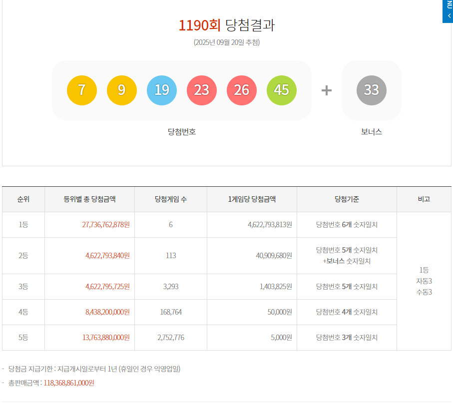Click per-game prize 40,909,680원
This screenshot has height=403, width=453.
click(x=274, y=256)
